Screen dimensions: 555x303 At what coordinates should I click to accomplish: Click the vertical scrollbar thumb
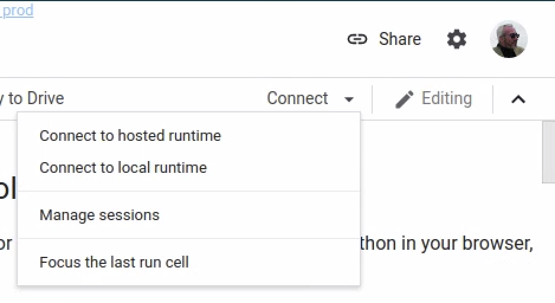[548, 151]
